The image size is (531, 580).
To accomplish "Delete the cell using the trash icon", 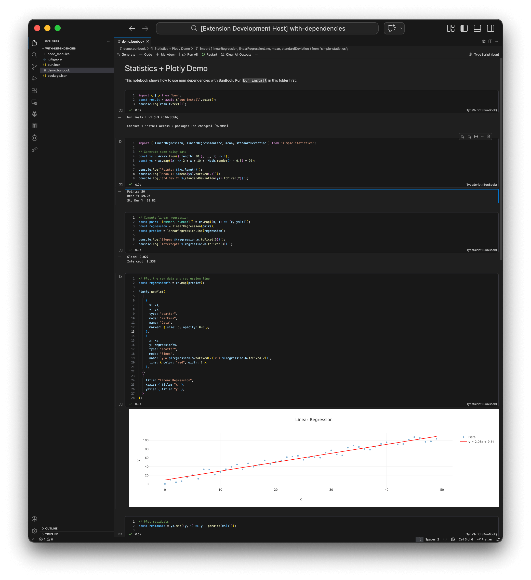I will pos(488,137).
